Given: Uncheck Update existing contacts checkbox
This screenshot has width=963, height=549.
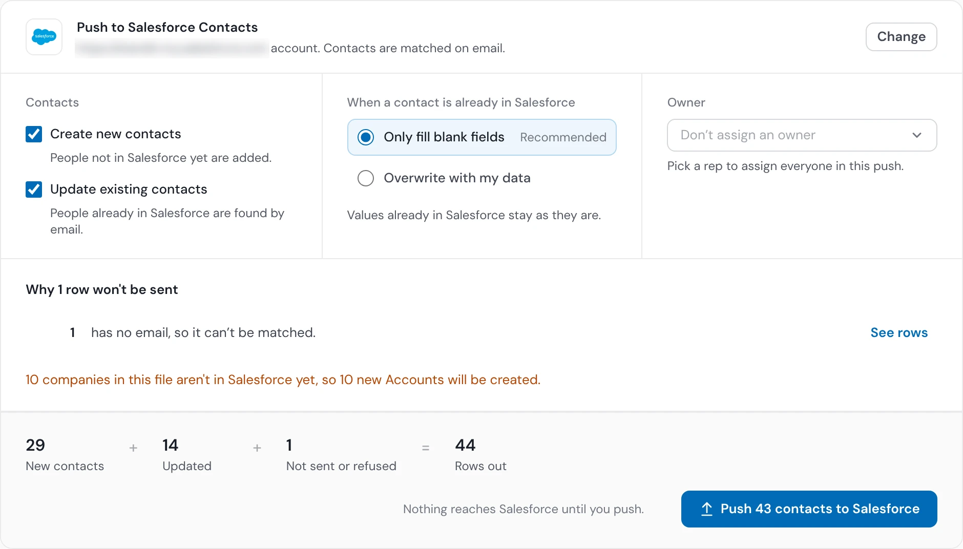Looking at the screenshot, I should click(34, 189).
